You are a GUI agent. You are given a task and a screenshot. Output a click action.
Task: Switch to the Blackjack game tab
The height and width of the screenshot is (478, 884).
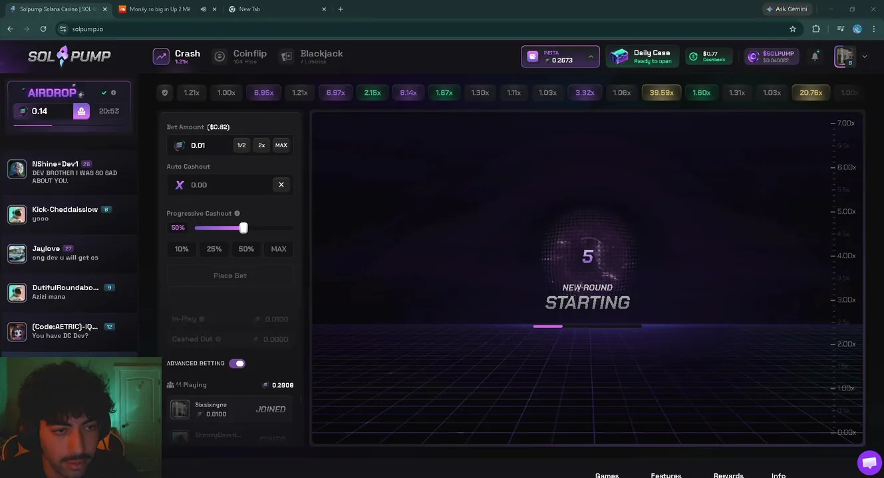point(311,56)
